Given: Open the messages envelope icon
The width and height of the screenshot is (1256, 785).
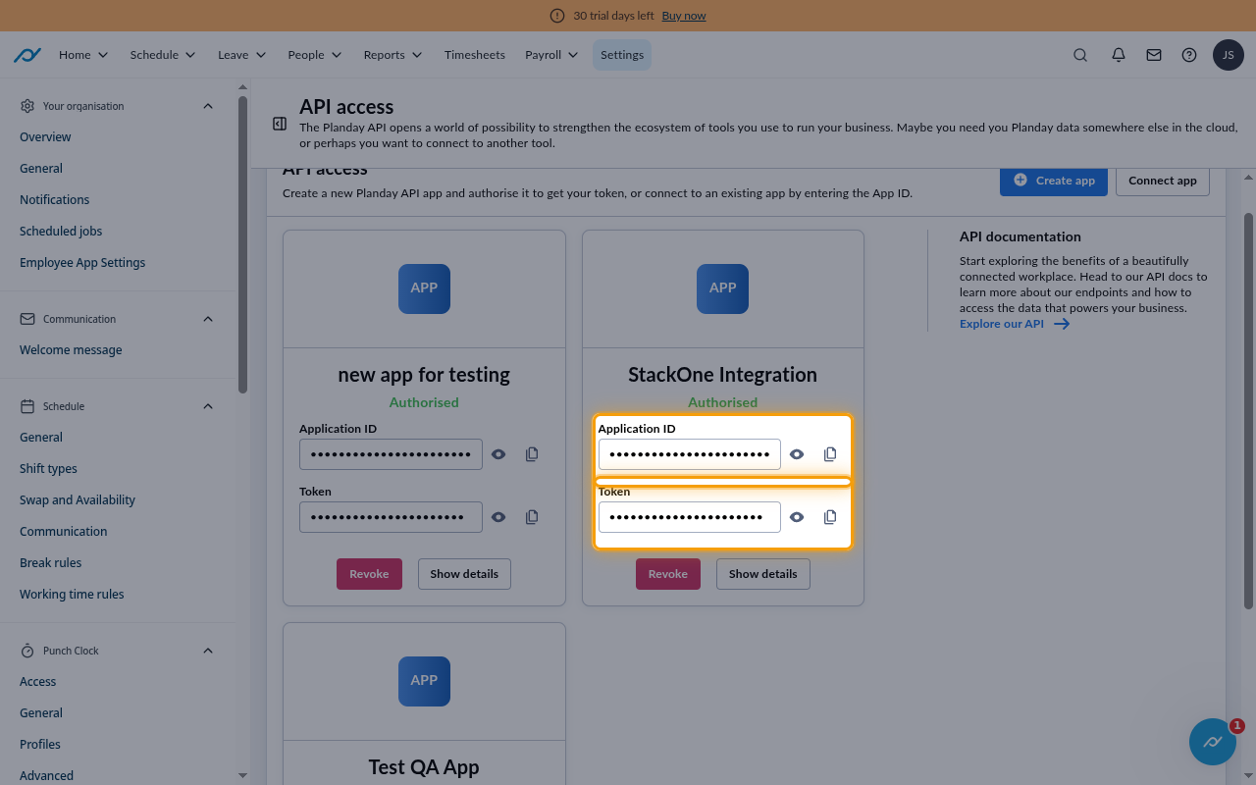Looking at the screenshot, I should pos(1154,55).
